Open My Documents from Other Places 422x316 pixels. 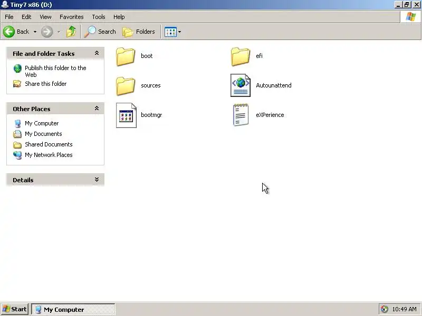pos(43,134)
